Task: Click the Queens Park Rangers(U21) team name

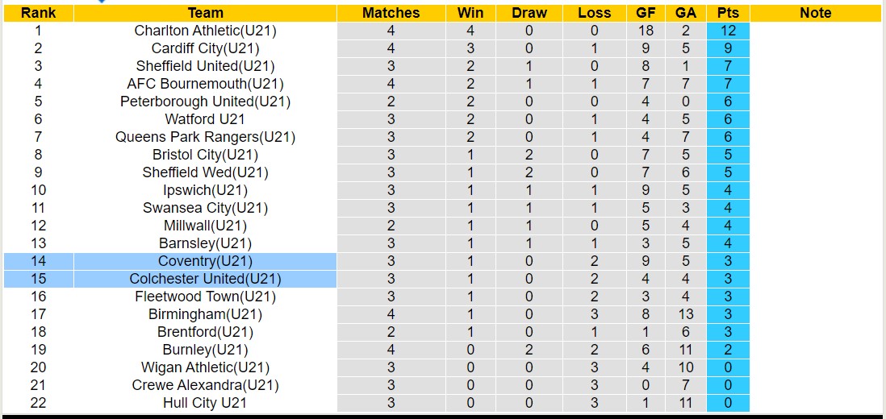Action: [x=205, y=137]
